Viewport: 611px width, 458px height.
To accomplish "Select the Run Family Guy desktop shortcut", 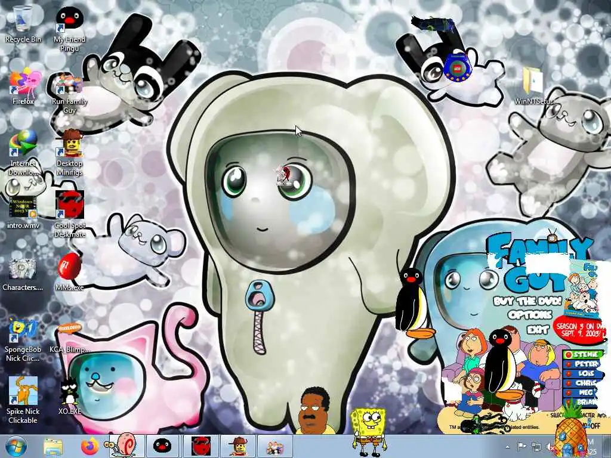I will pos(69,92).
